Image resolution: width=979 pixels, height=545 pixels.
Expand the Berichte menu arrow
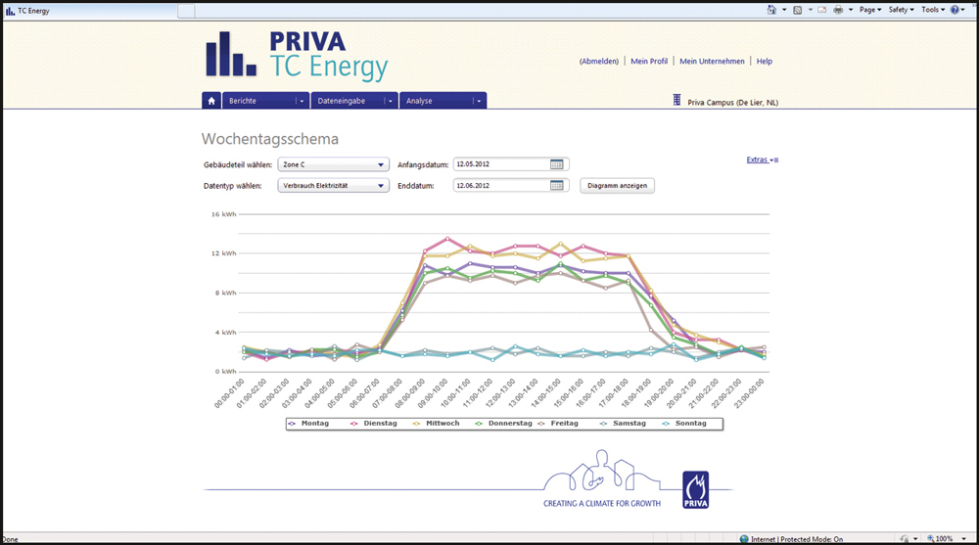coord(302,101)
